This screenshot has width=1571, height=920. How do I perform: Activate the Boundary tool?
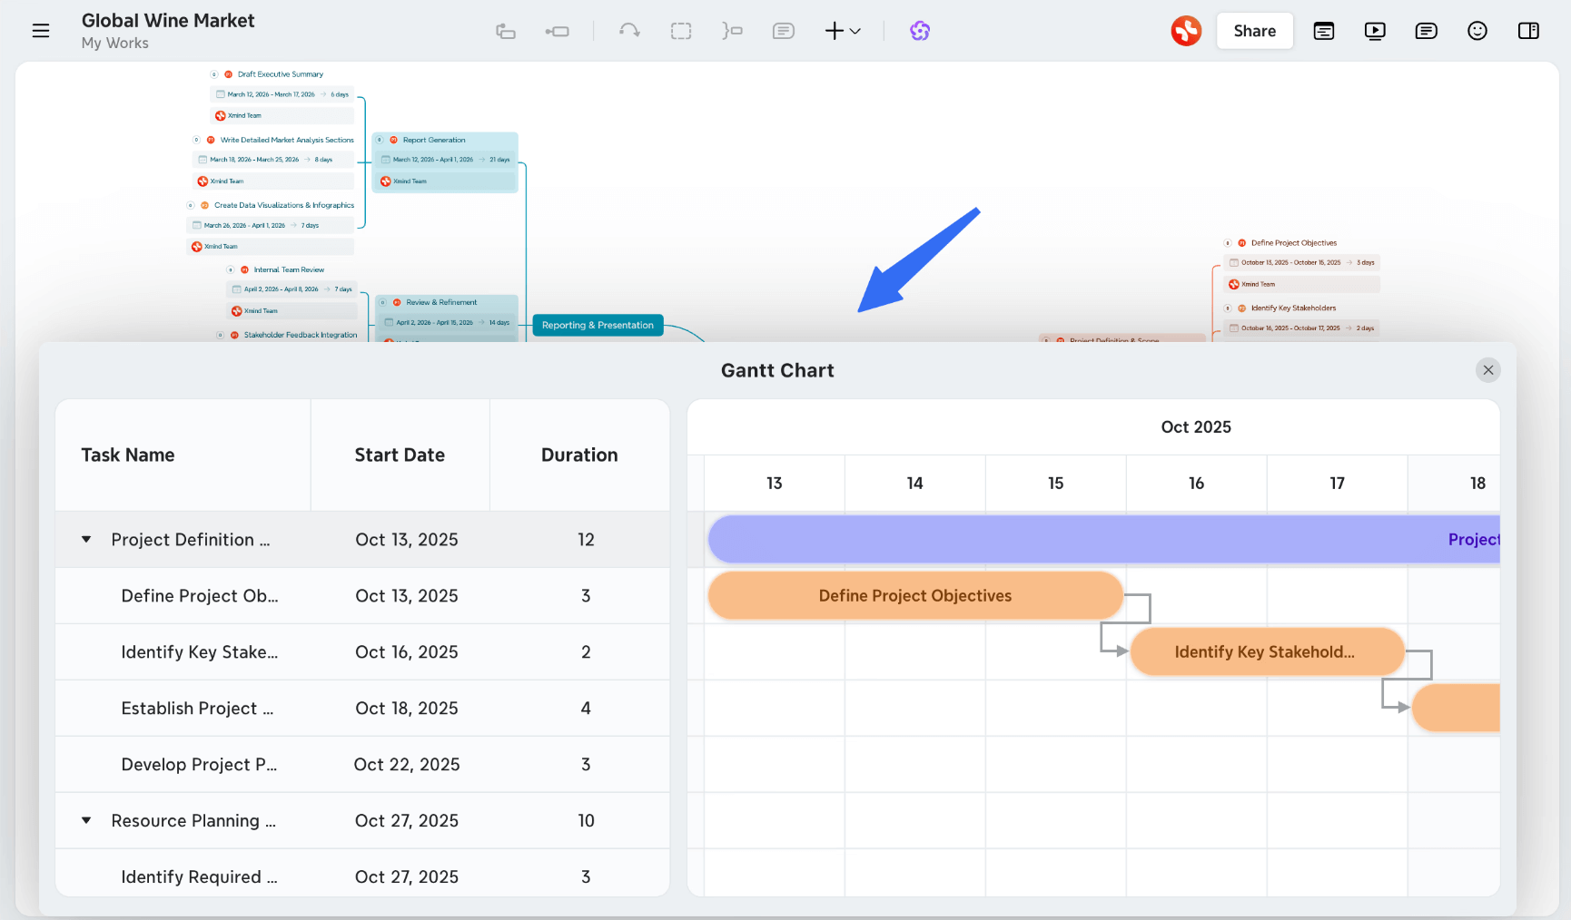coord(681,30)
